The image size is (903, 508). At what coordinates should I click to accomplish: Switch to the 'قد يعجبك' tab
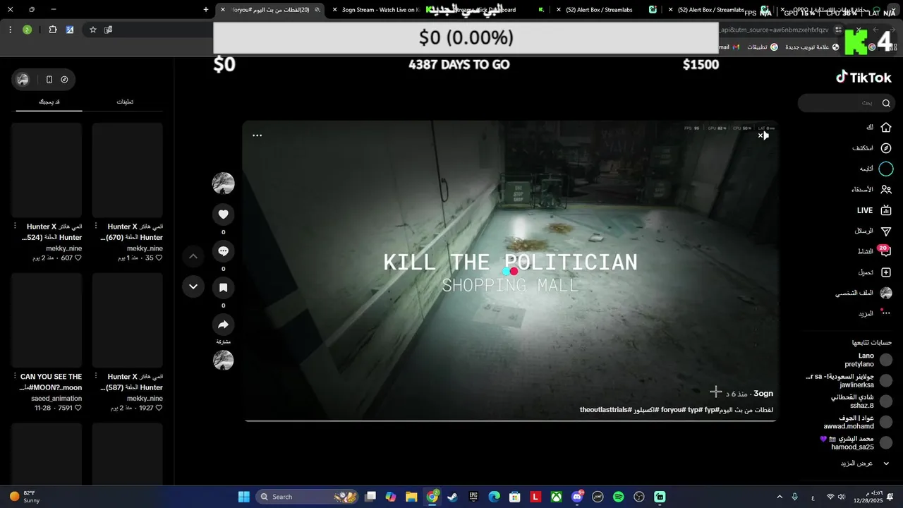(x=49, y=102)
